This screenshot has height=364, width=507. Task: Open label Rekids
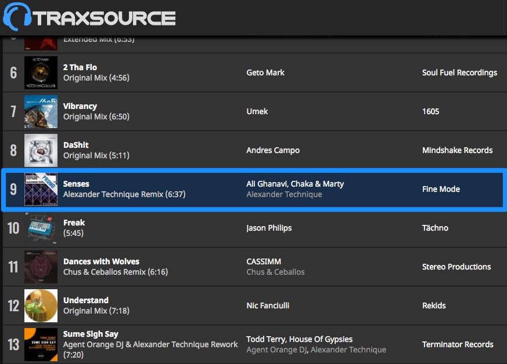pyautogui.click(x=434, y=305)
